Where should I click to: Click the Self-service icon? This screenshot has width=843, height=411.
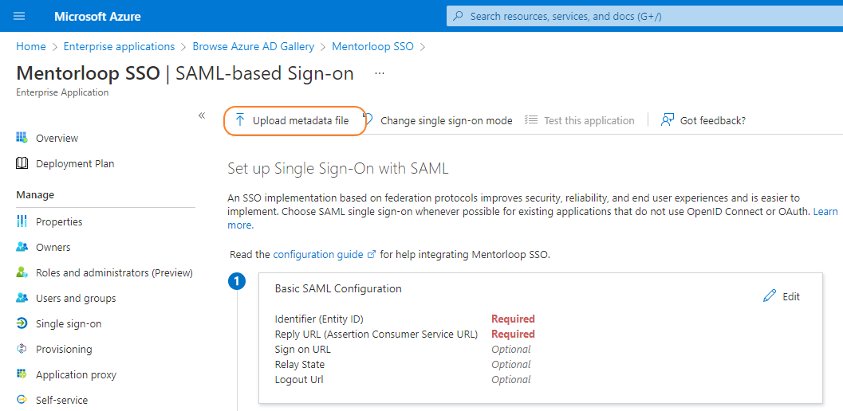click(22, 400)
